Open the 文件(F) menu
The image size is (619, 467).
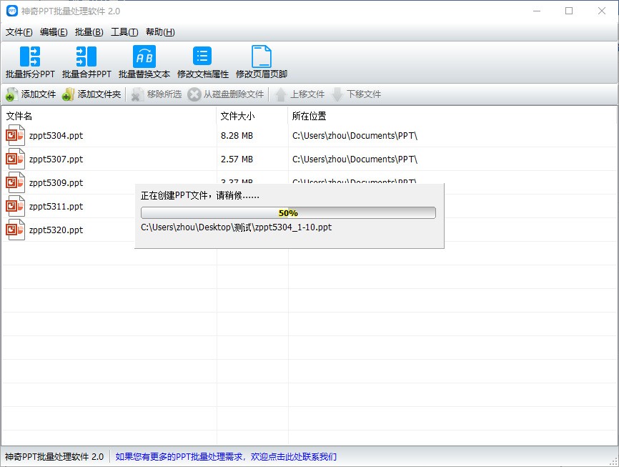tap(19, 32)
